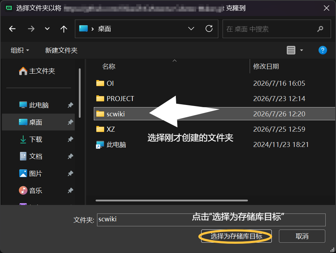336x253 pixels.
Task: Go back with the left arrow
Action: [x=12, y=29]
